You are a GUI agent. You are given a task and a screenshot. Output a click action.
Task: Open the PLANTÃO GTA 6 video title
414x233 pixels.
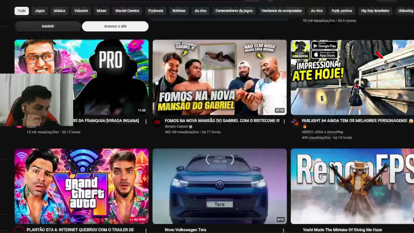(x=80, y=230)
